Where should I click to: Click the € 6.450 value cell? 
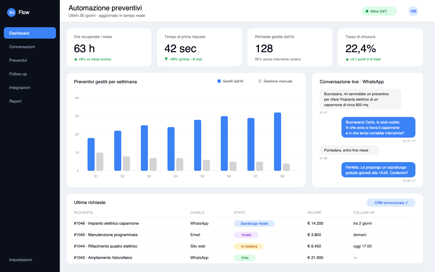coord(314,246)
